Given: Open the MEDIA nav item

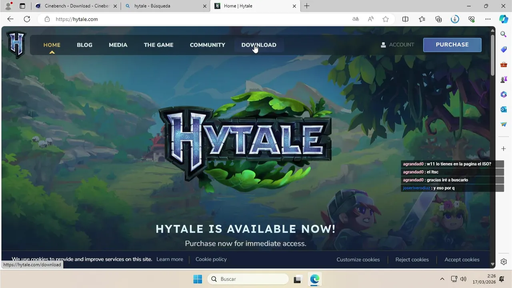Looking at the screenshot, I should tap(118, 45).
